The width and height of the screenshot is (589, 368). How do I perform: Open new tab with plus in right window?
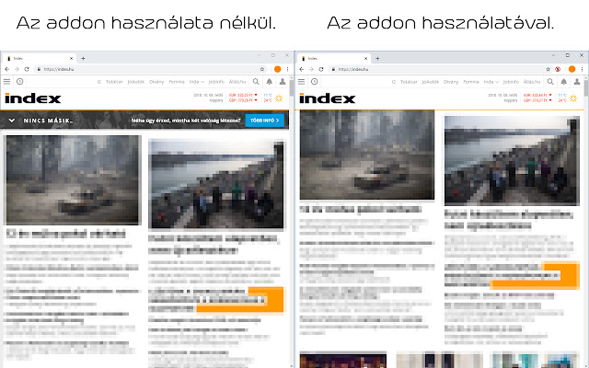pos(377,58)
